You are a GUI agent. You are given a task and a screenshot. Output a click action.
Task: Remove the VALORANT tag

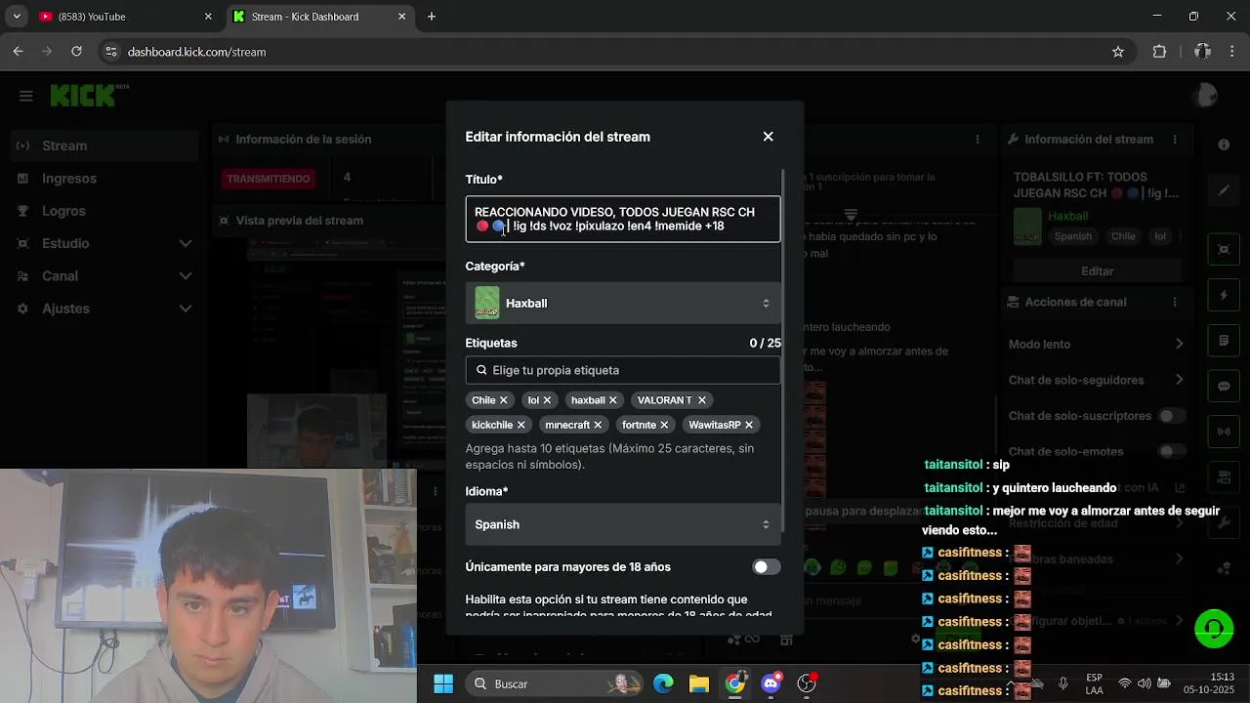[701, 400]
